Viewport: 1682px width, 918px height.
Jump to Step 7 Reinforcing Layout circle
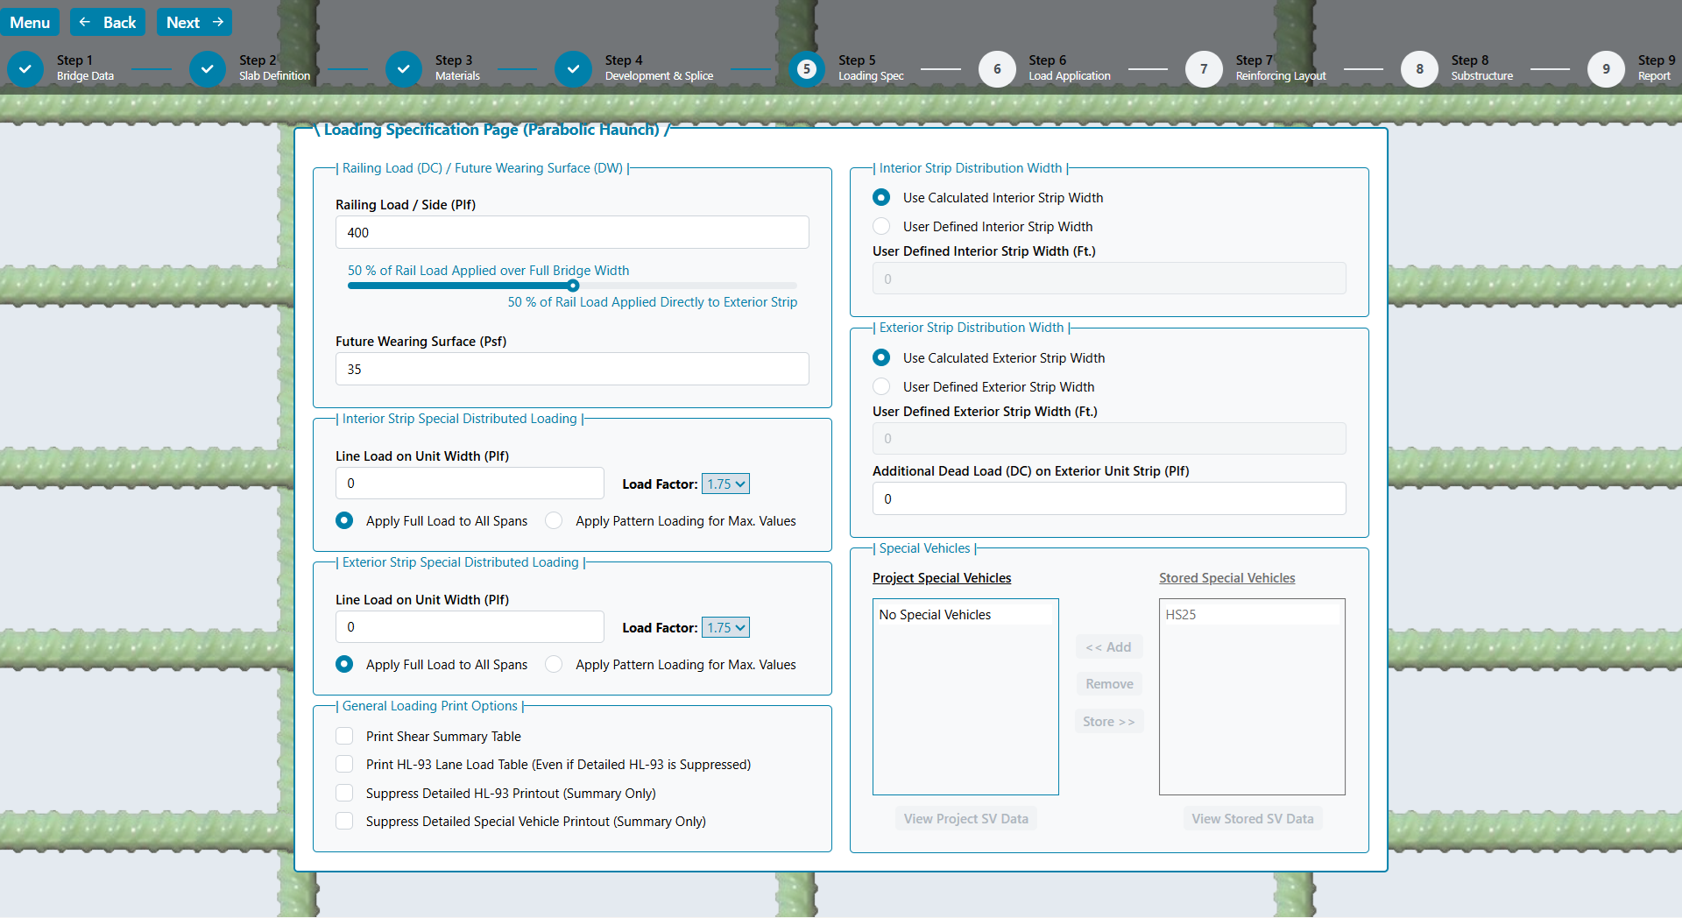[1204, 69]
